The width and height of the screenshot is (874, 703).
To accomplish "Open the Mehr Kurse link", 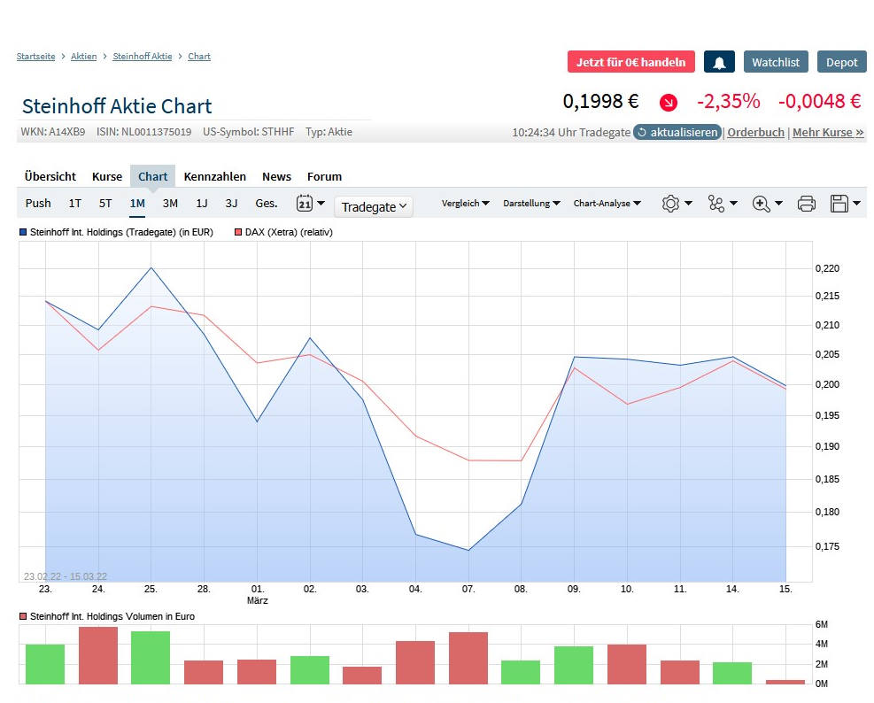I will 828,132.
